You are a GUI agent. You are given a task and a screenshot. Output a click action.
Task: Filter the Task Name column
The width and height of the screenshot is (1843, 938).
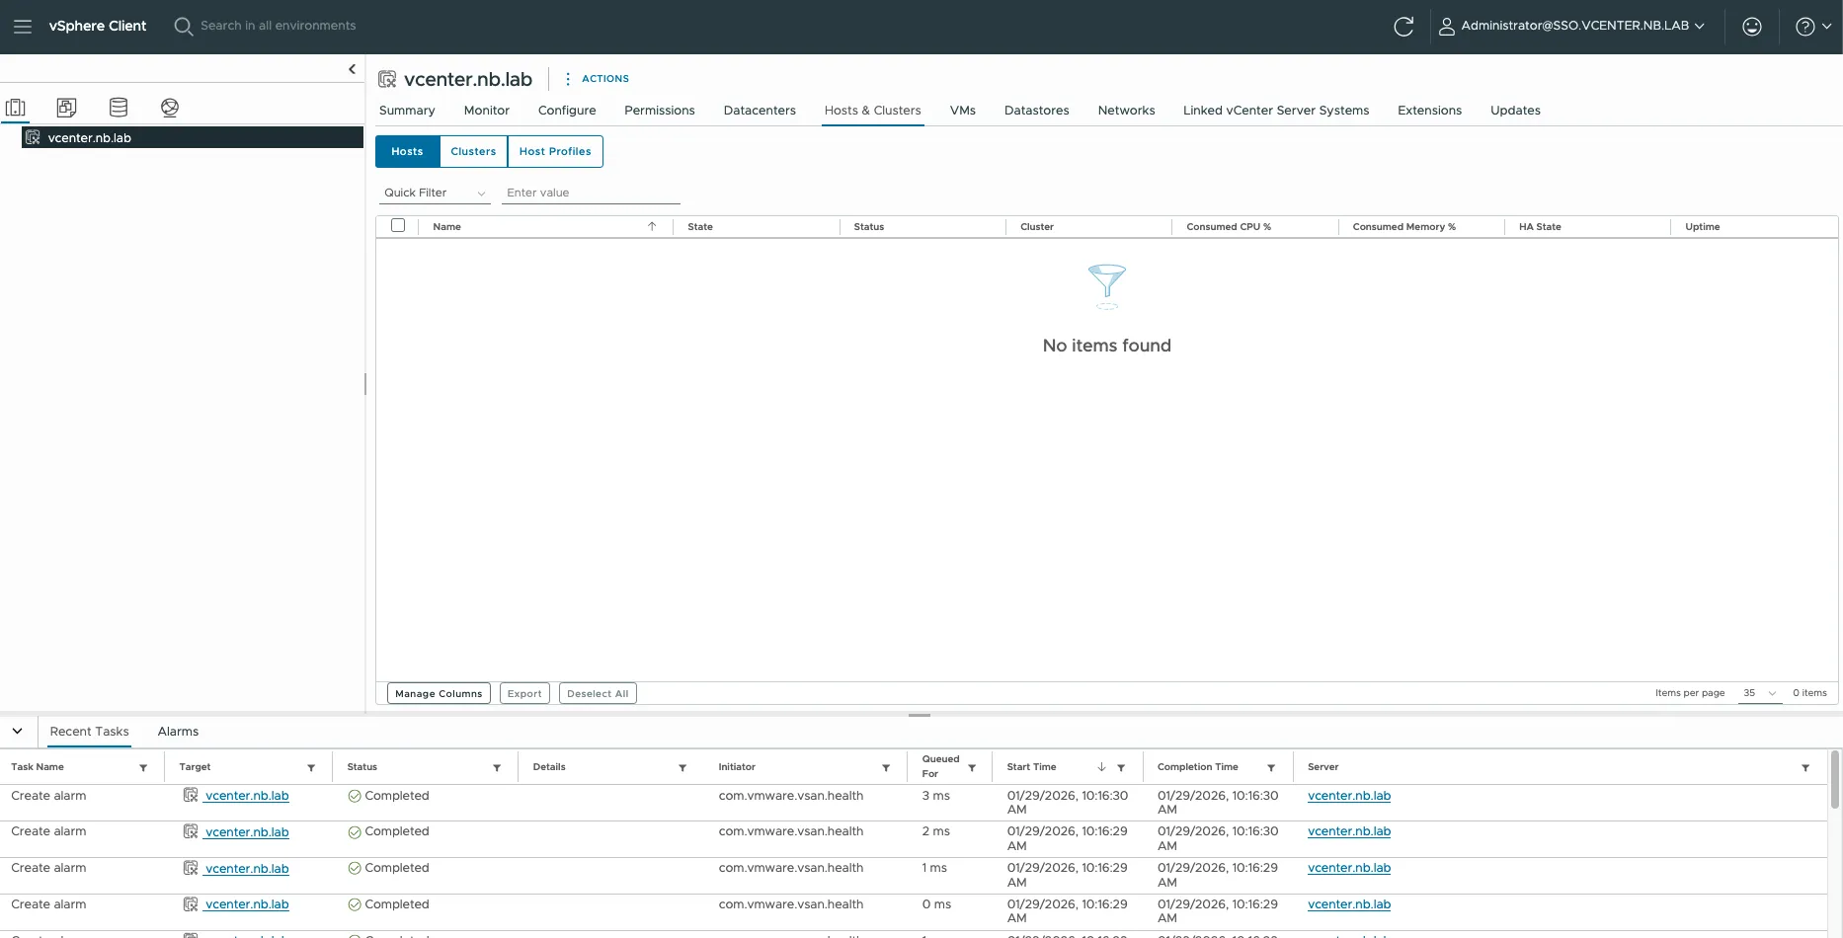coord(143,768)
